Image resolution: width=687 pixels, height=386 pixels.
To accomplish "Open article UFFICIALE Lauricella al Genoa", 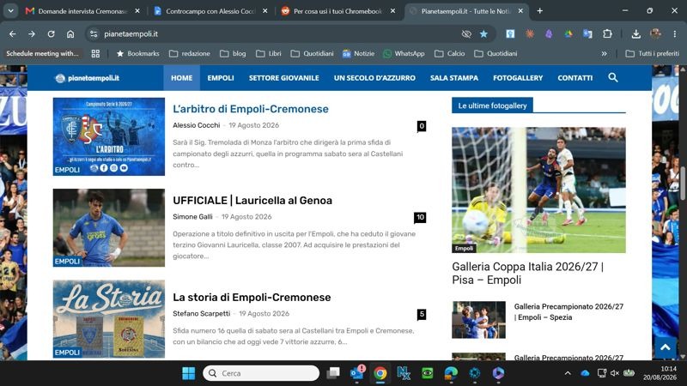I will (x=252, y=201).
